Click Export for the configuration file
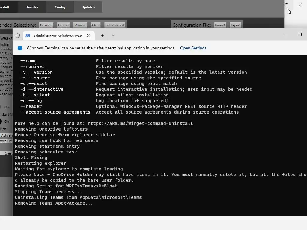307x230 pixels. click(x=236, y=25)
